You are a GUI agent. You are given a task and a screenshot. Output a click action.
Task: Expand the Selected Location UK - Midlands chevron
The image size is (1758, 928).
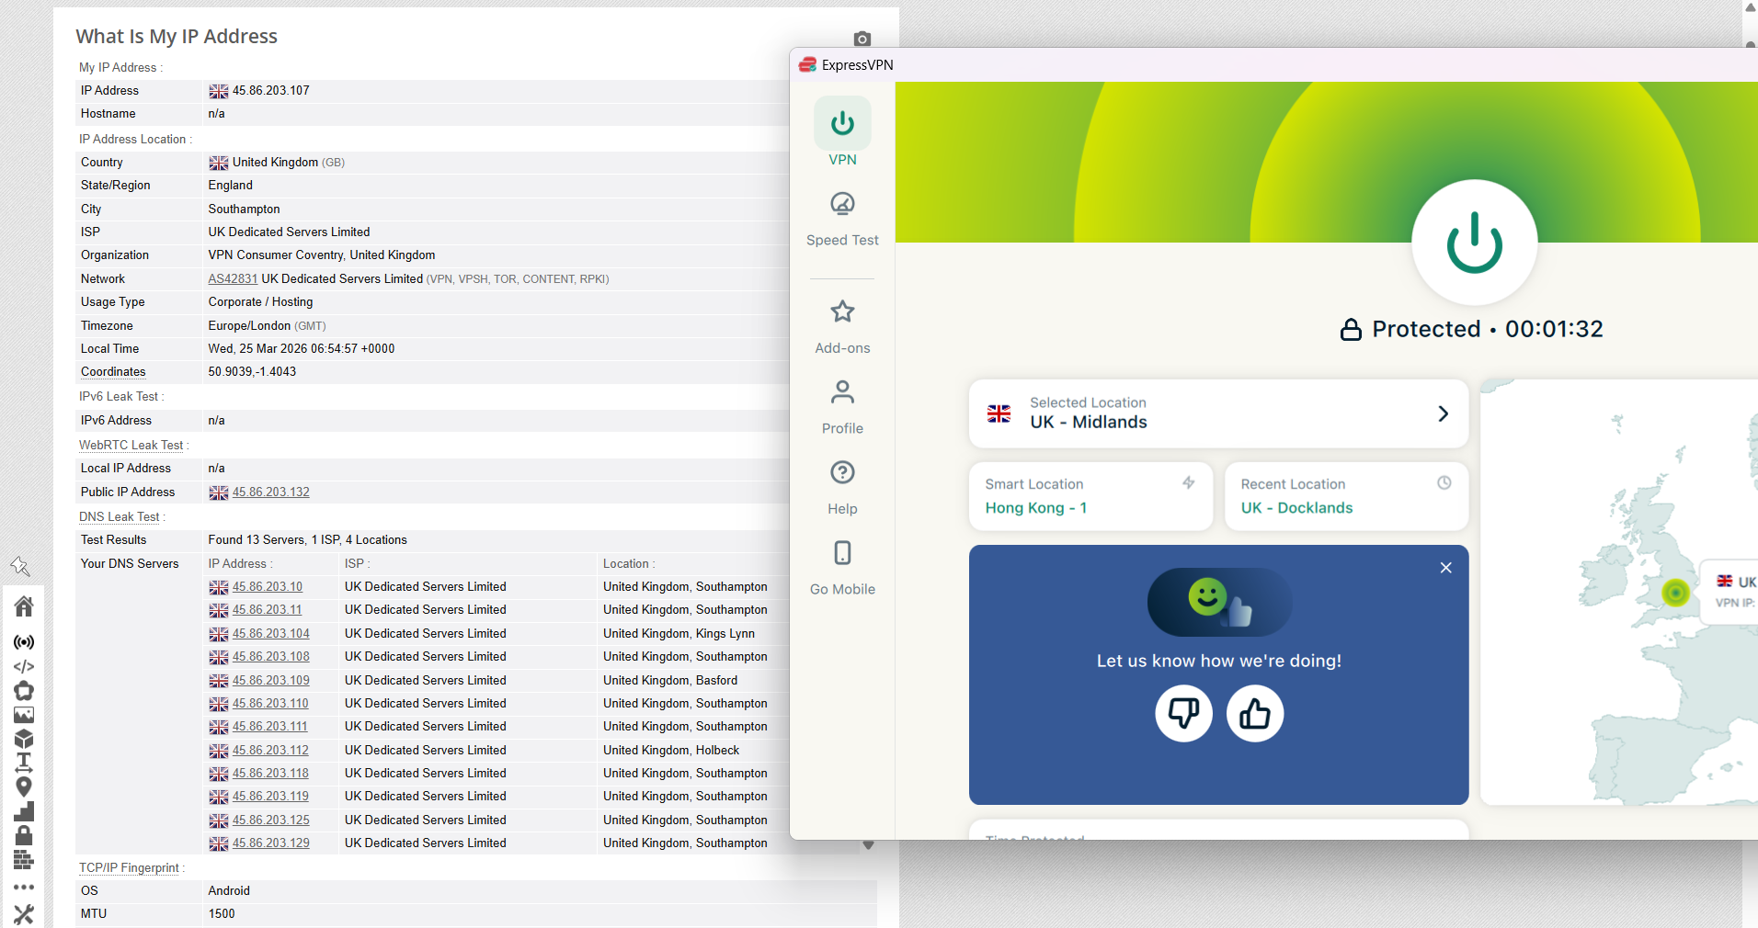pos(1443,413)
